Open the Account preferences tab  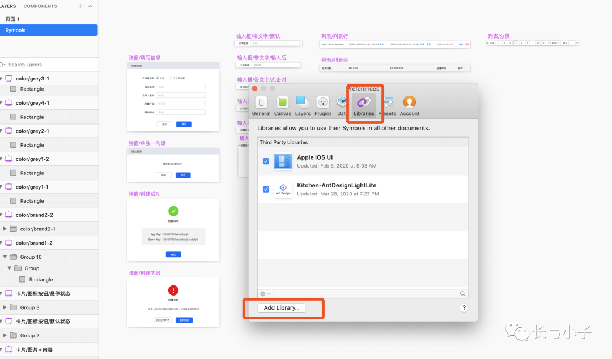tap(410, 106)
